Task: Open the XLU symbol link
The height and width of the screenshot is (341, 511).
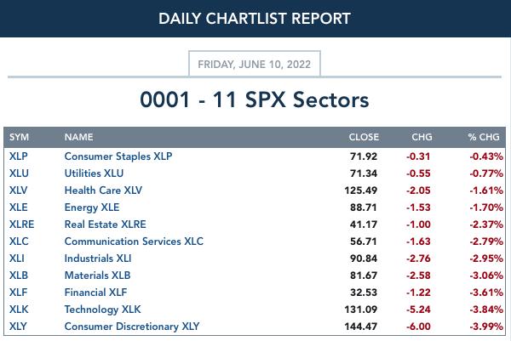Action: tap(19, 173)
